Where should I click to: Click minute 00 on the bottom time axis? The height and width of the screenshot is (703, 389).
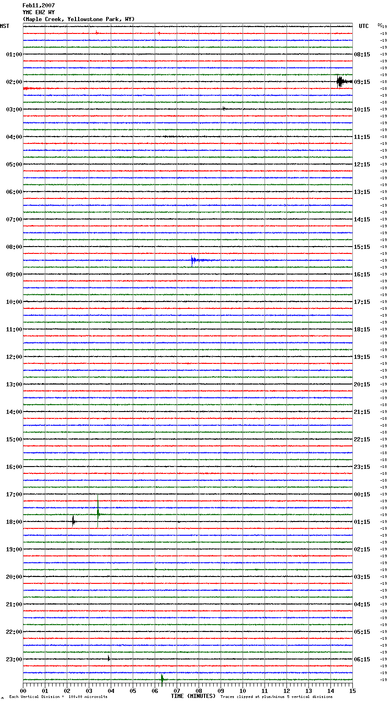(23, 691)
